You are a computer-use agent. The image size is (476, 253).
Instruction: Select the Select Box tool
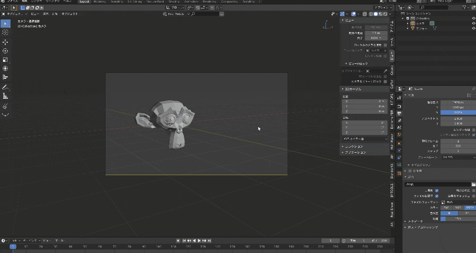coord(5,23)
